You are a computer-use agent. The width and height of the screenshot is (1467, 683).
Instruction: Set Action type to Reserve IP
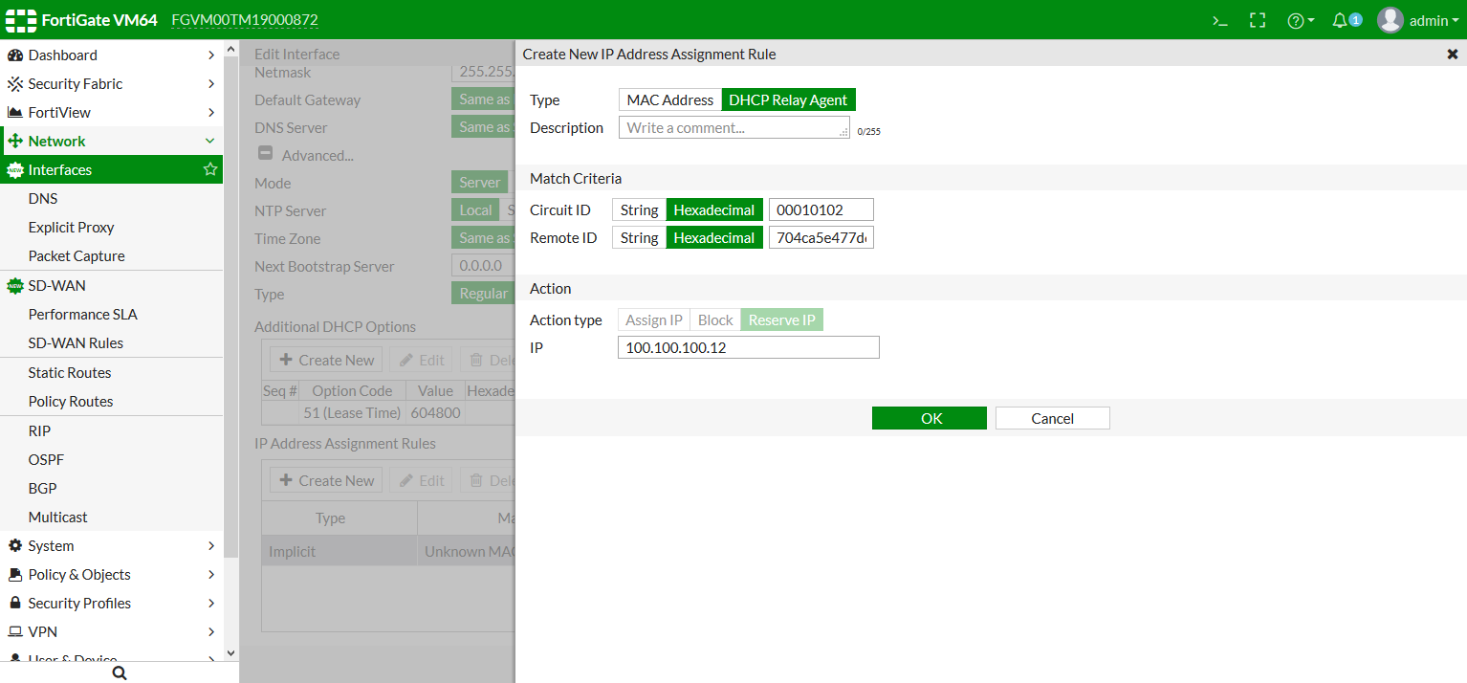coord(781,319)
